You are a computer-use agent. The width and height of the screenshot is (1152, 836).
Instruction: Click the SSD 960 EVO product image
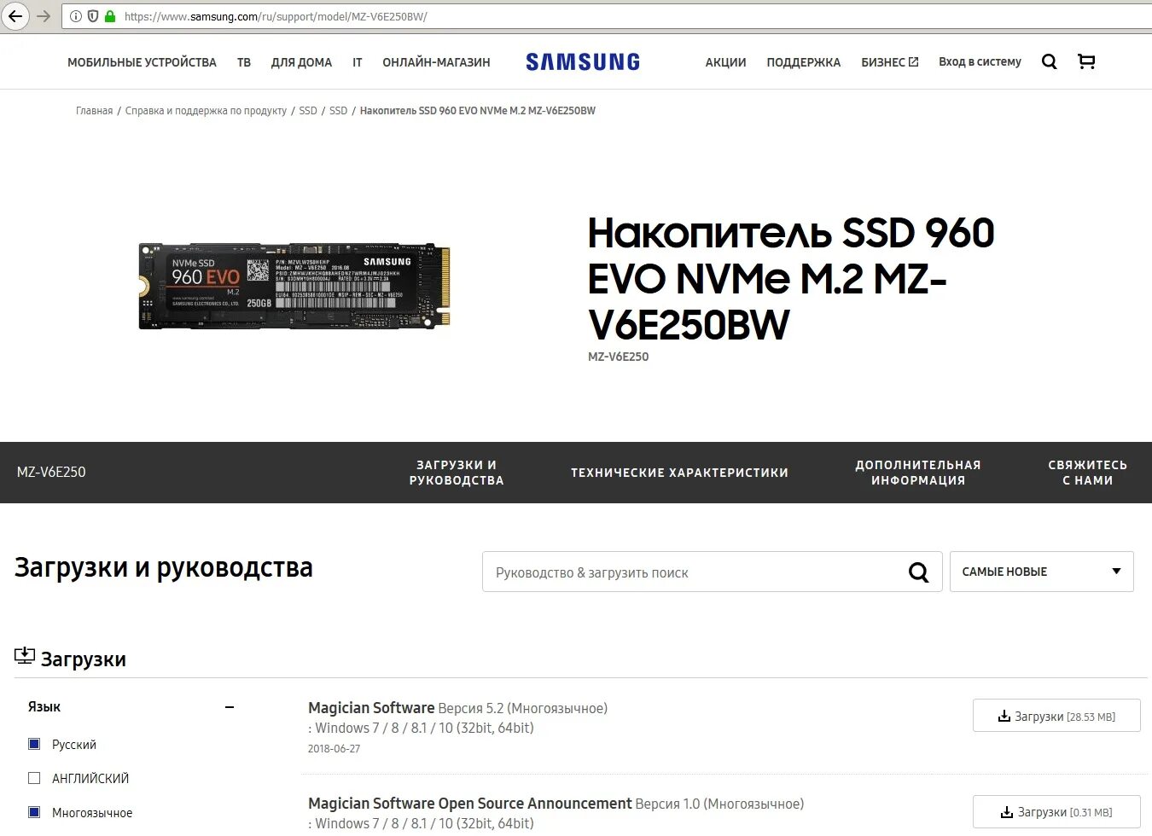(294, 287)
